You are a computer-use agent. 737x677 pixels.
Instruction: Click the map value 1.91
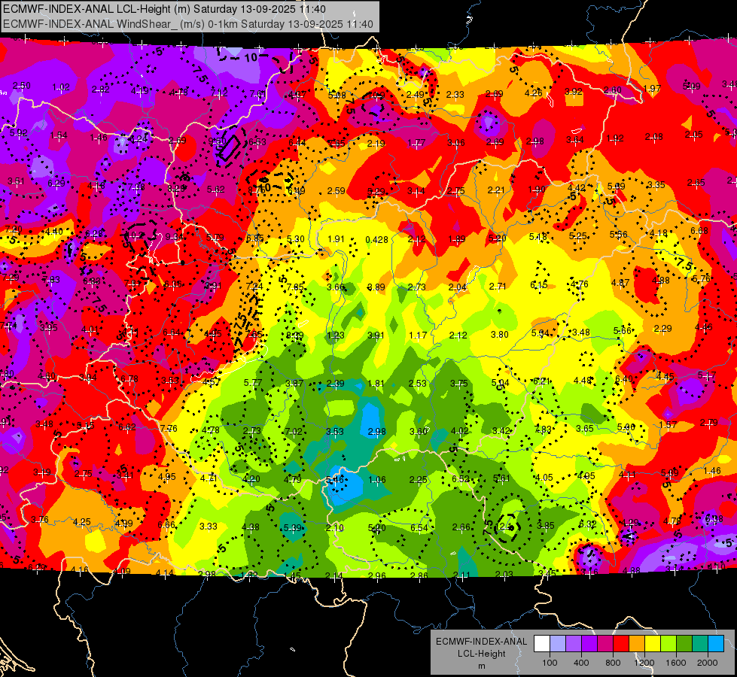336,238
